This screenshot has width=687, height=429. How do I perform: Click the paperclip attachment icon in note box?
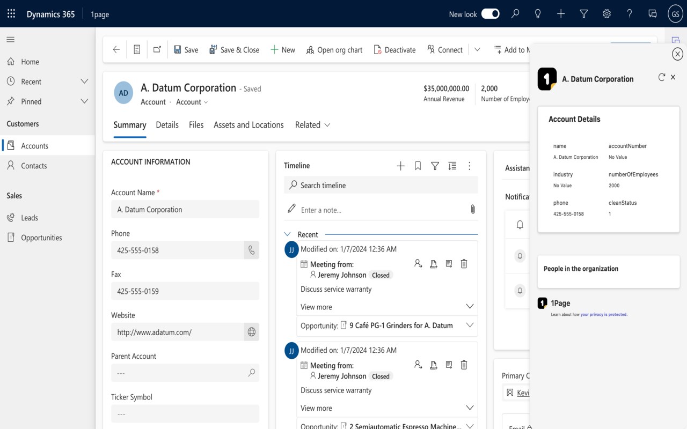472,209
